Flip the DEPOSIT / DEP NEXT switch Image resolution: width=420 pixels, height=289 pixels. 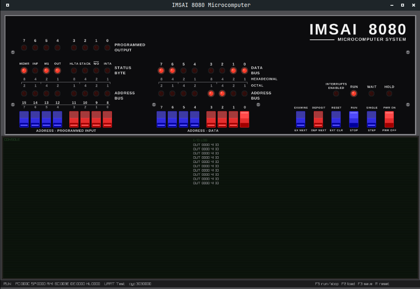click(x=318, y=120)
